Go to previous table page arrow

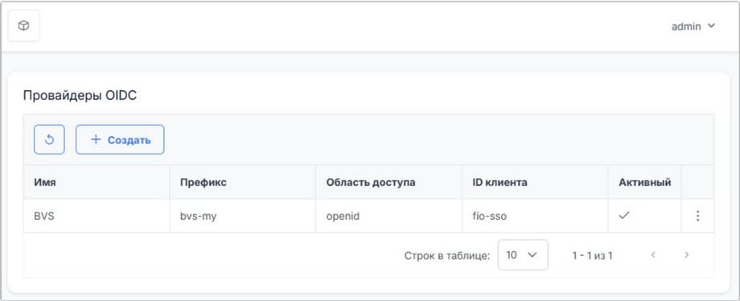tap(653, 255)
